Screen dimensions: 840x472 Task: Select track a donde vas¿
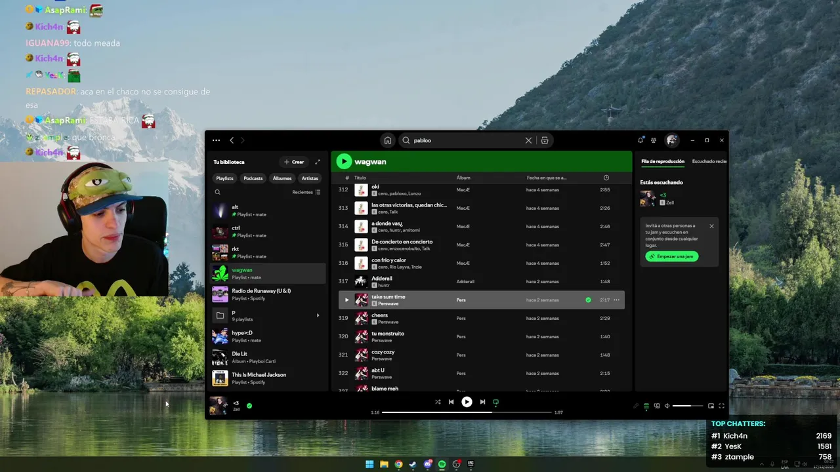[x=481, y=226]
